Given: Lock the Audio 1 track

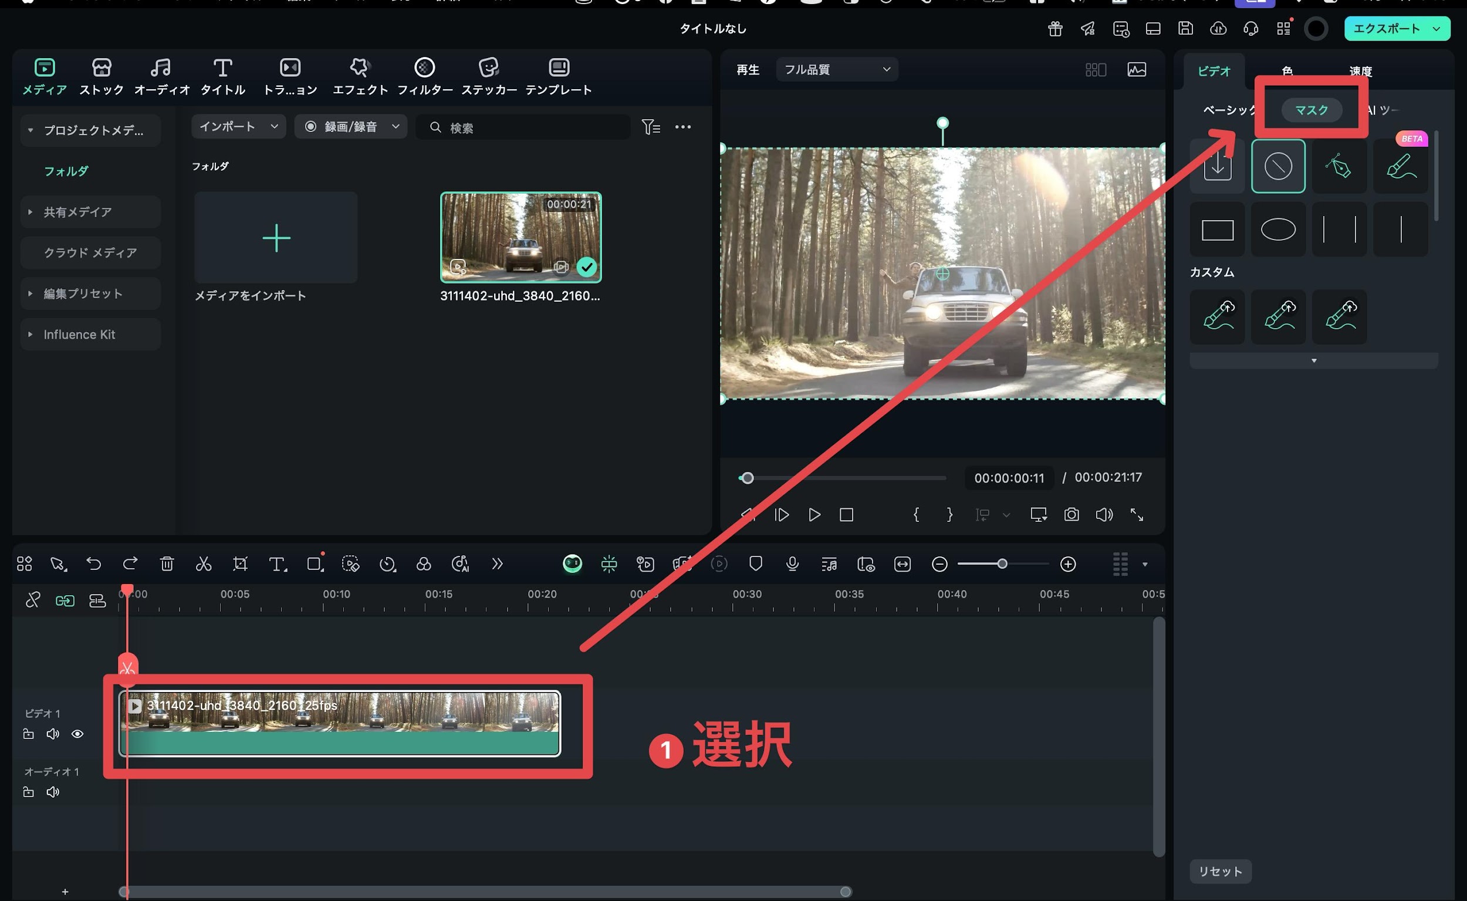Looking at the screenshot, I should tap(28, 792).
